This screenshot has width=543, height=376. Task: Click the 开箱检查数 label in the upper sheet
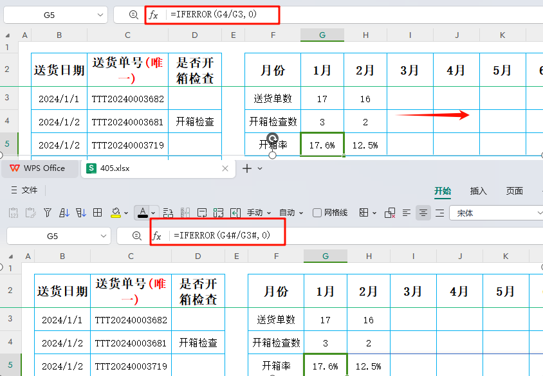[x=273, y=121]
